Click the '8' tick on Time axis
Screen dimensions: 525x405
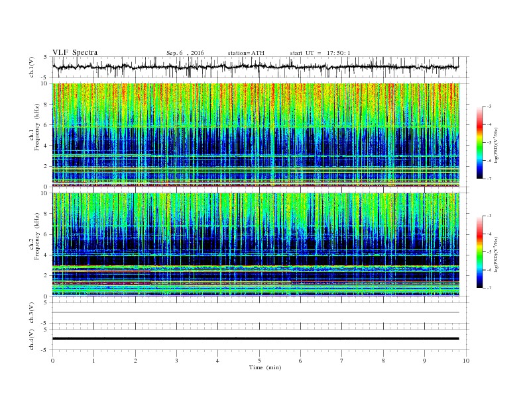click(383, 361)
